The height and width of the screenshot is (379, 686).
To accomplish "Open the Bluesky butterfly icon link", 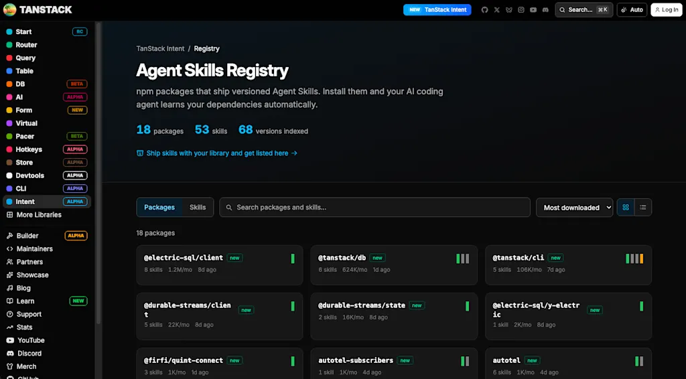I will pyautogui.click(x=509, y=9).
